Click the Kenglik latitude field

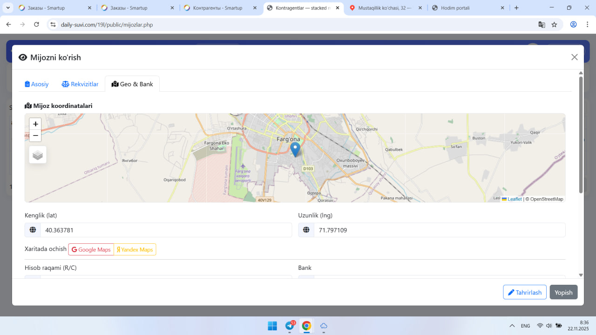coord(166,230)
